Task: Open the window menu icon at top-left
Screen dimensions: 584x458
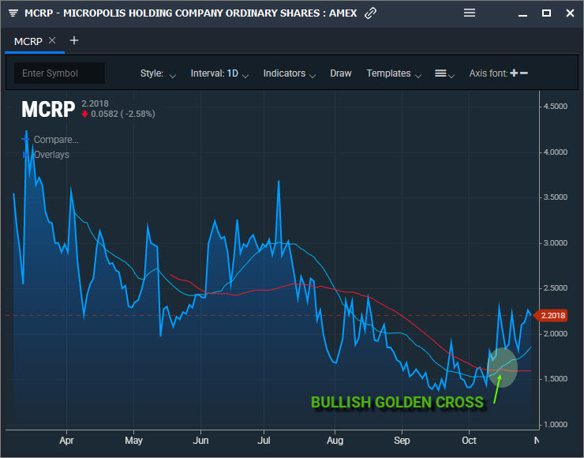Action: click(13, 13)
